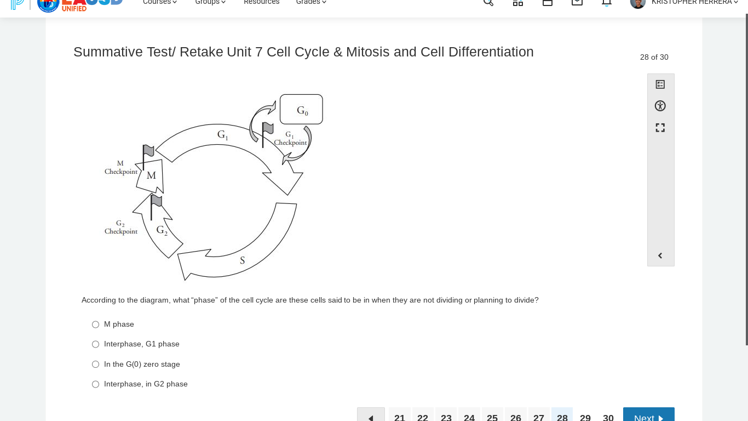Click the cell cycle diagram image

point(214,187)
